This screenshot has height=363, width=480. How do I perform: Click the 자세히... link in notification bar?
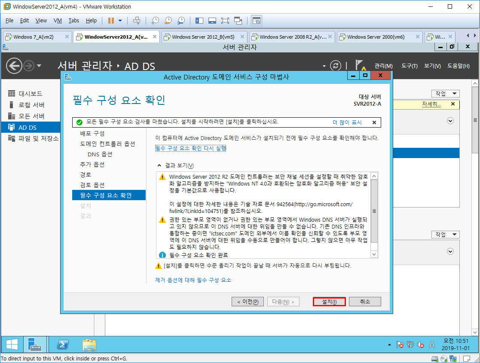(x=431, y=104)
